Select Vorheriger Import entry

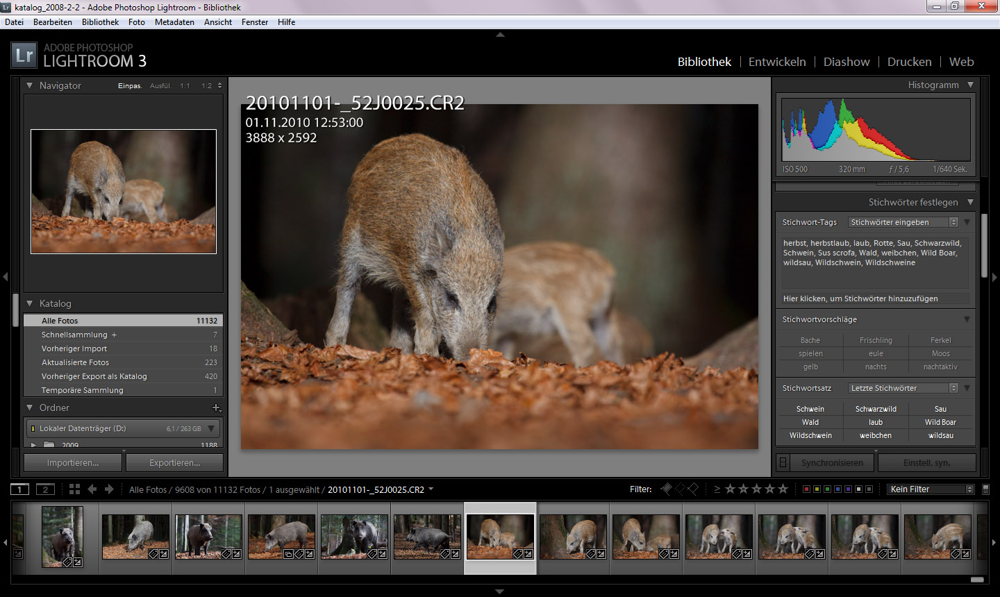coord(124,348)
